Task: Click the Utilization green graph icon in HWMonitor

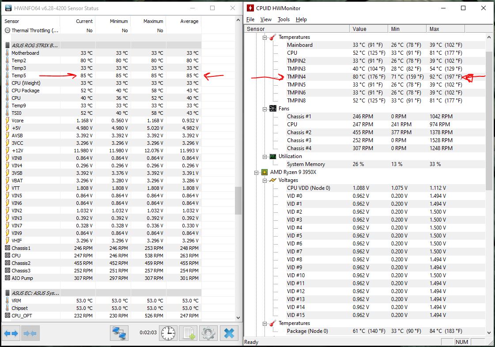Action: [273, 156]
